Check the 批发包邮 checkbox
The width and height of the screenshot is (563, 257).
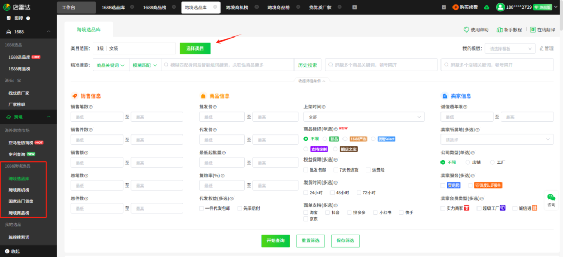pos(305,170)
